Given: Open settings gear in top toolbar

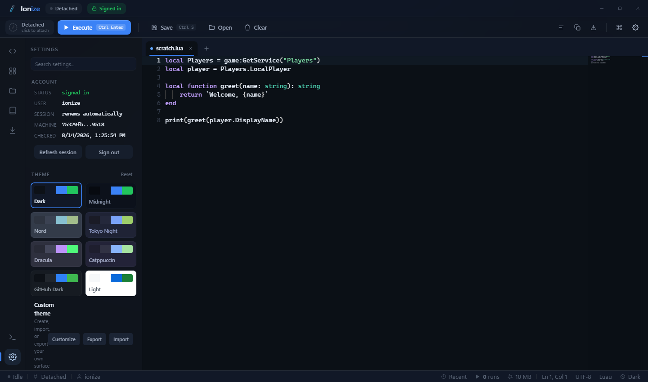Looking at the screenshot, I should [635, 27].
